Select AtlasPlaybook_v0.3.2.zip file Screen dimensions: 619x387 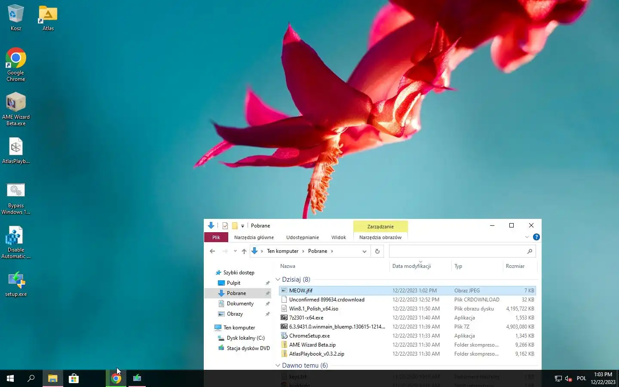pos(408,354)
